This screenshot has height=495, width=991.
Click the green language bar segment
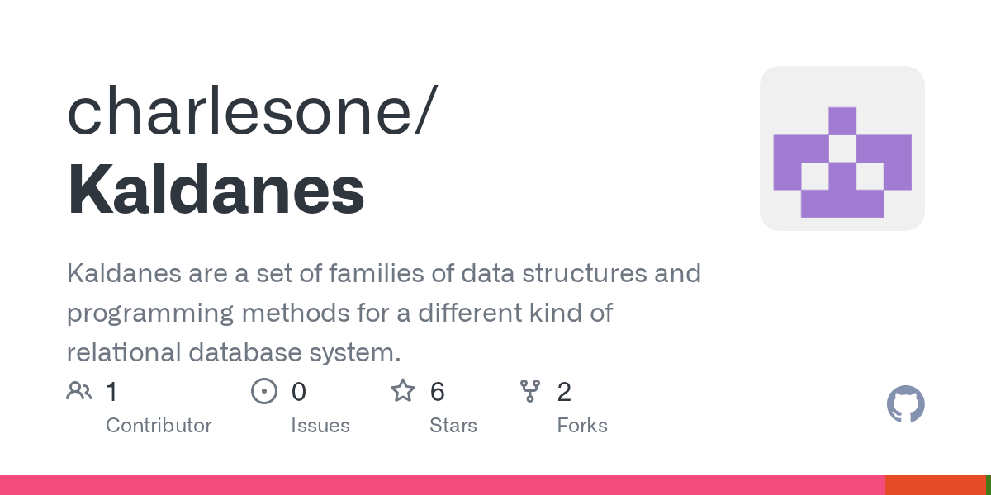coord(988,485)
